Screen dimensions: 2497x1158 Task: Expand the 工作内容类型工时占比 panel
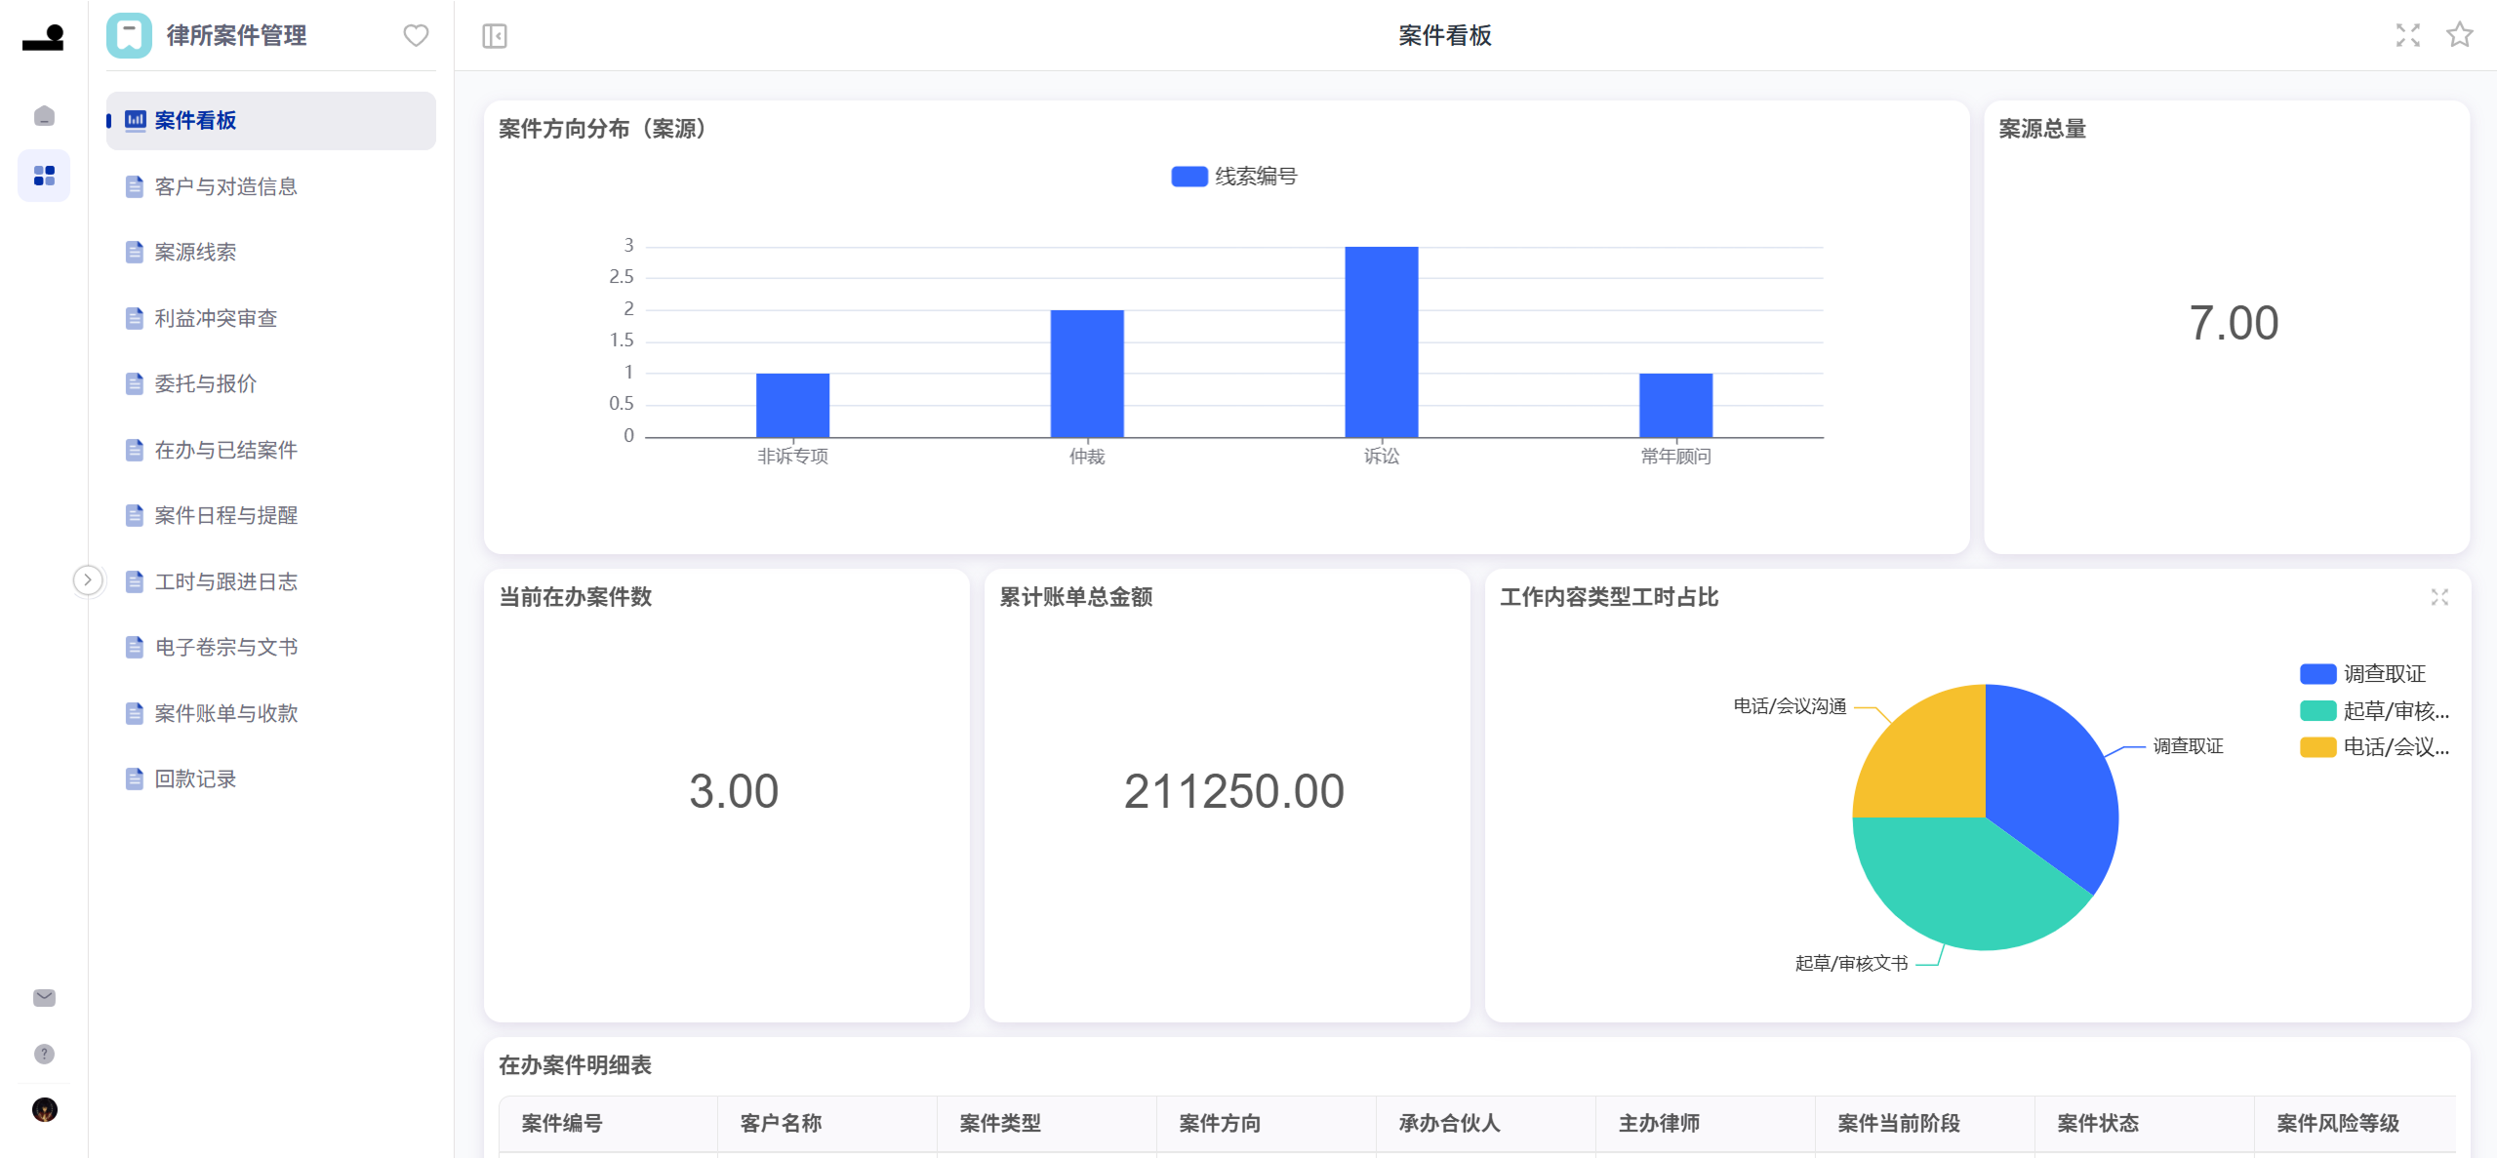pos(2440,597)
